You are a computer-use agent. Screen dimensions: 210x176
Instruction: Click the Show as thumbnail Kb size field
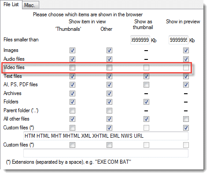[x=140, y=40]
